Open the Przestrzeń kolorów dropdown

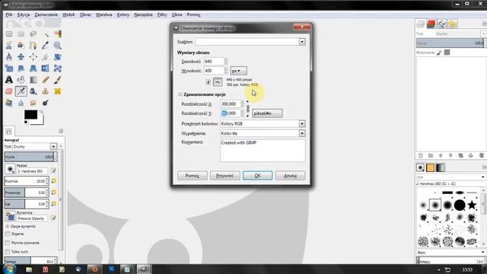pyautogui.click(x=263, y=123)
